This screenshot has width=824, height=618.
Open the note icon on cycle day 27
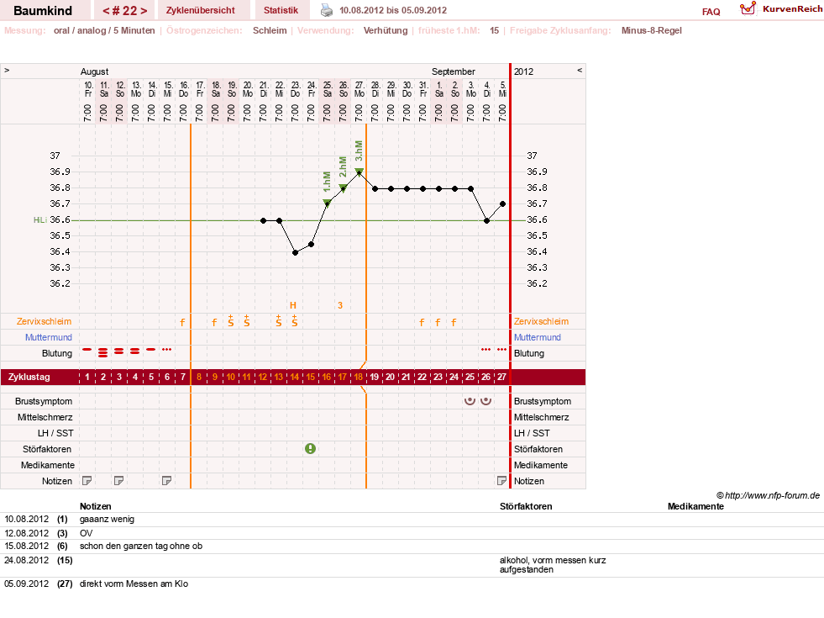point(501,481)
